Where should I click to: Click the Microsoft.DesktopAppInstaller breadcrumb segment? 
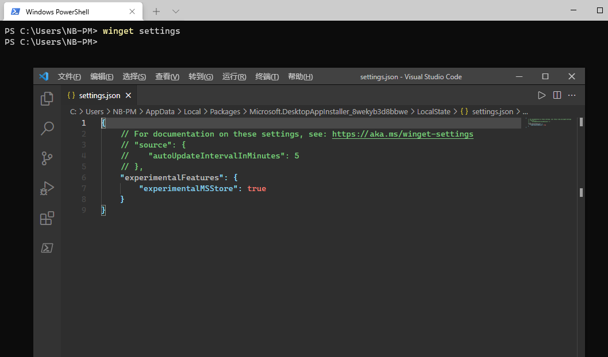(328, 112)
